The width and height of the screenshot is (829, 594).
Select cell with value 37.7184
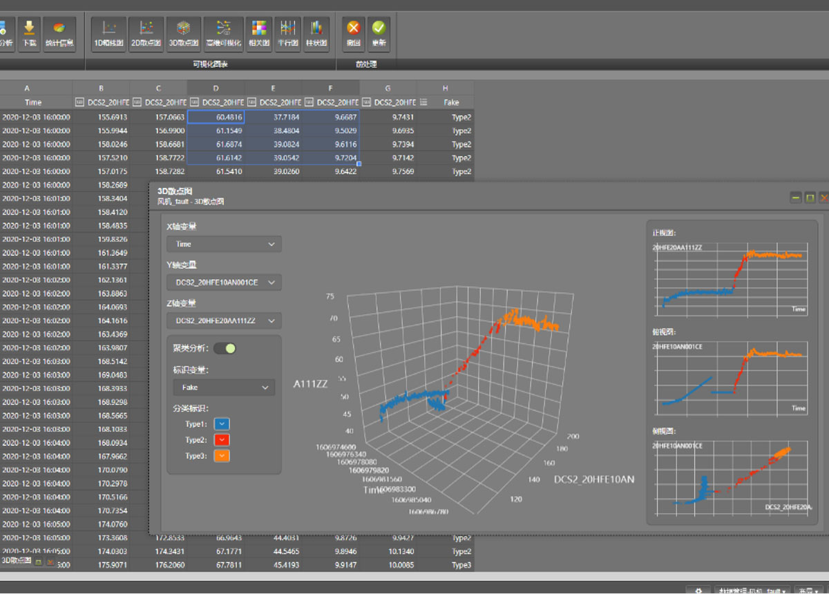(273, 117)
